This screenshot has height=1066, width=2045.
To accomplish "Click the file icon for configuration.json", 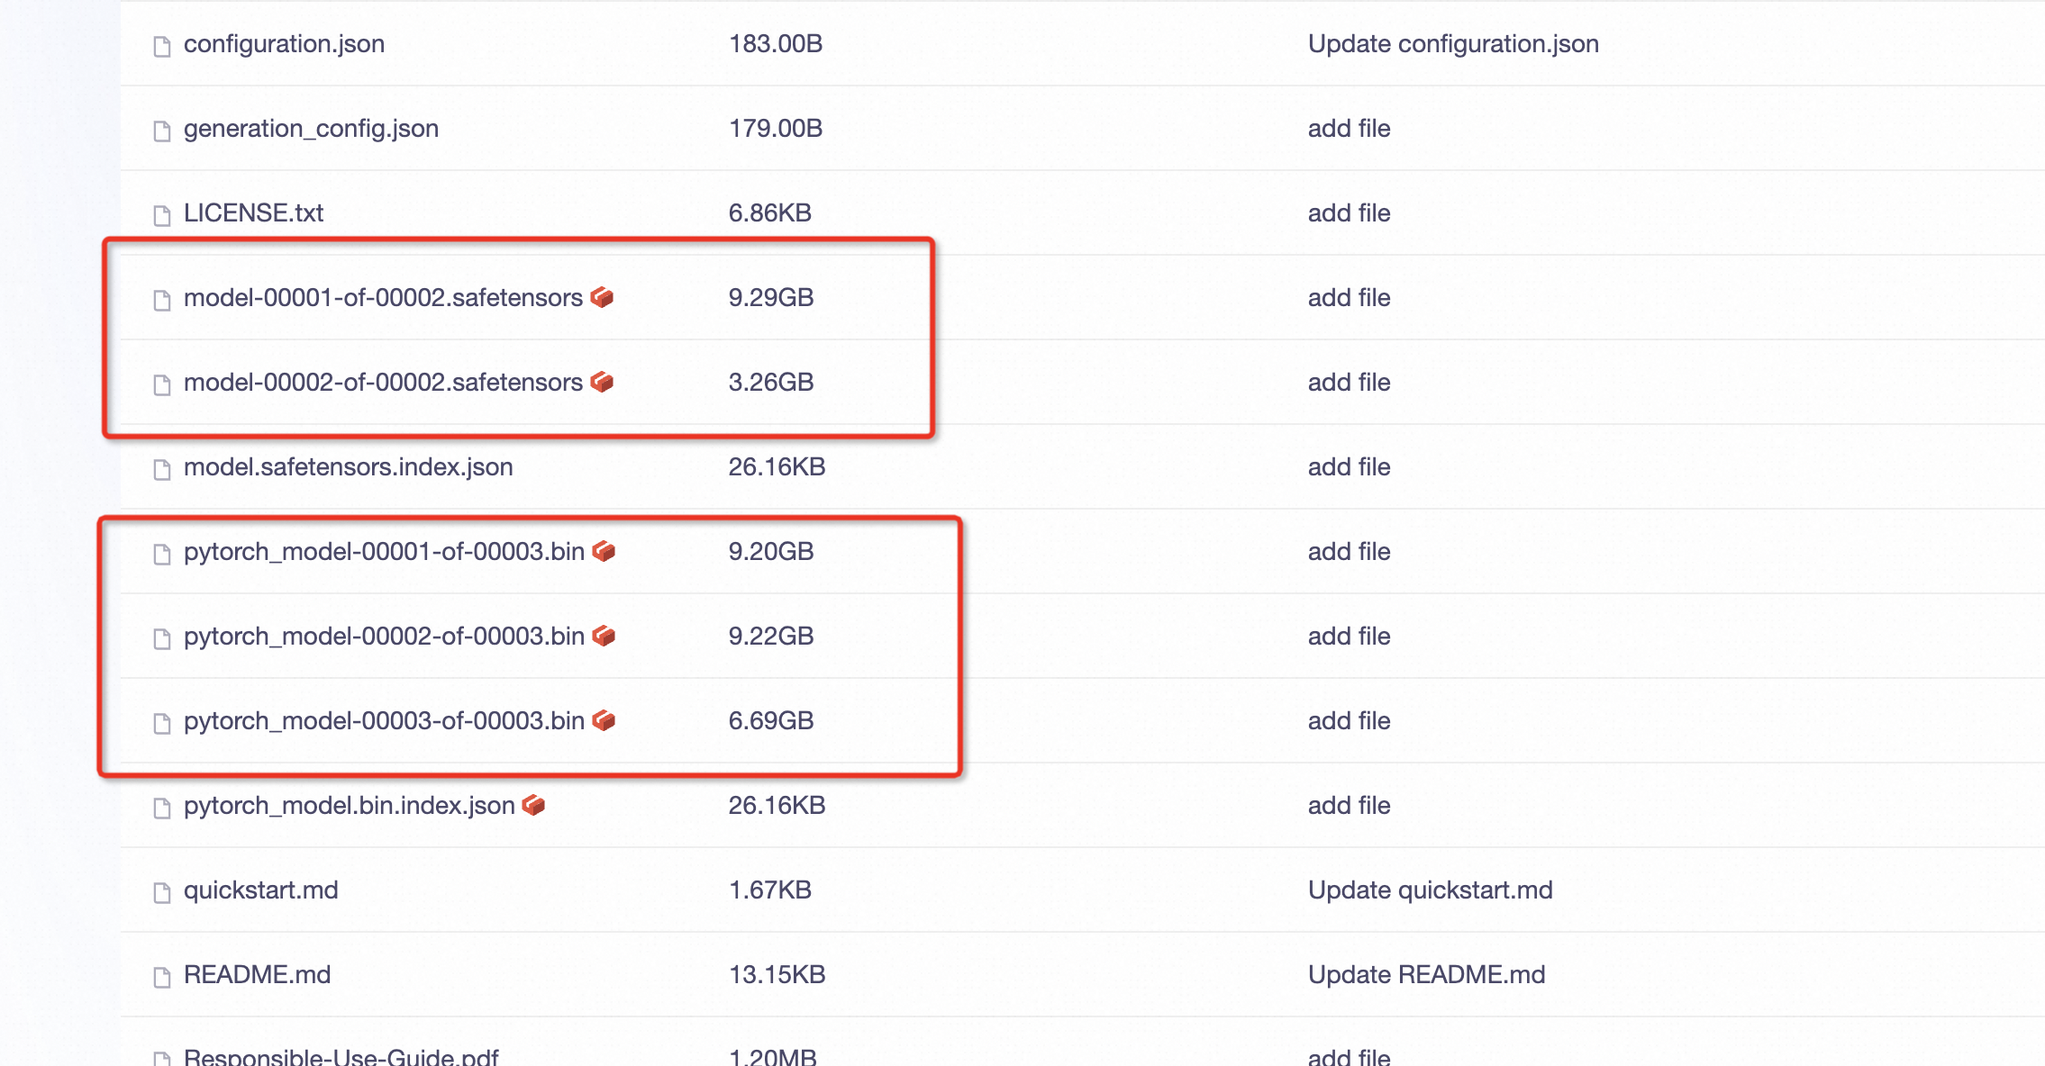I will pyautogui.click(x=162, y=46).
